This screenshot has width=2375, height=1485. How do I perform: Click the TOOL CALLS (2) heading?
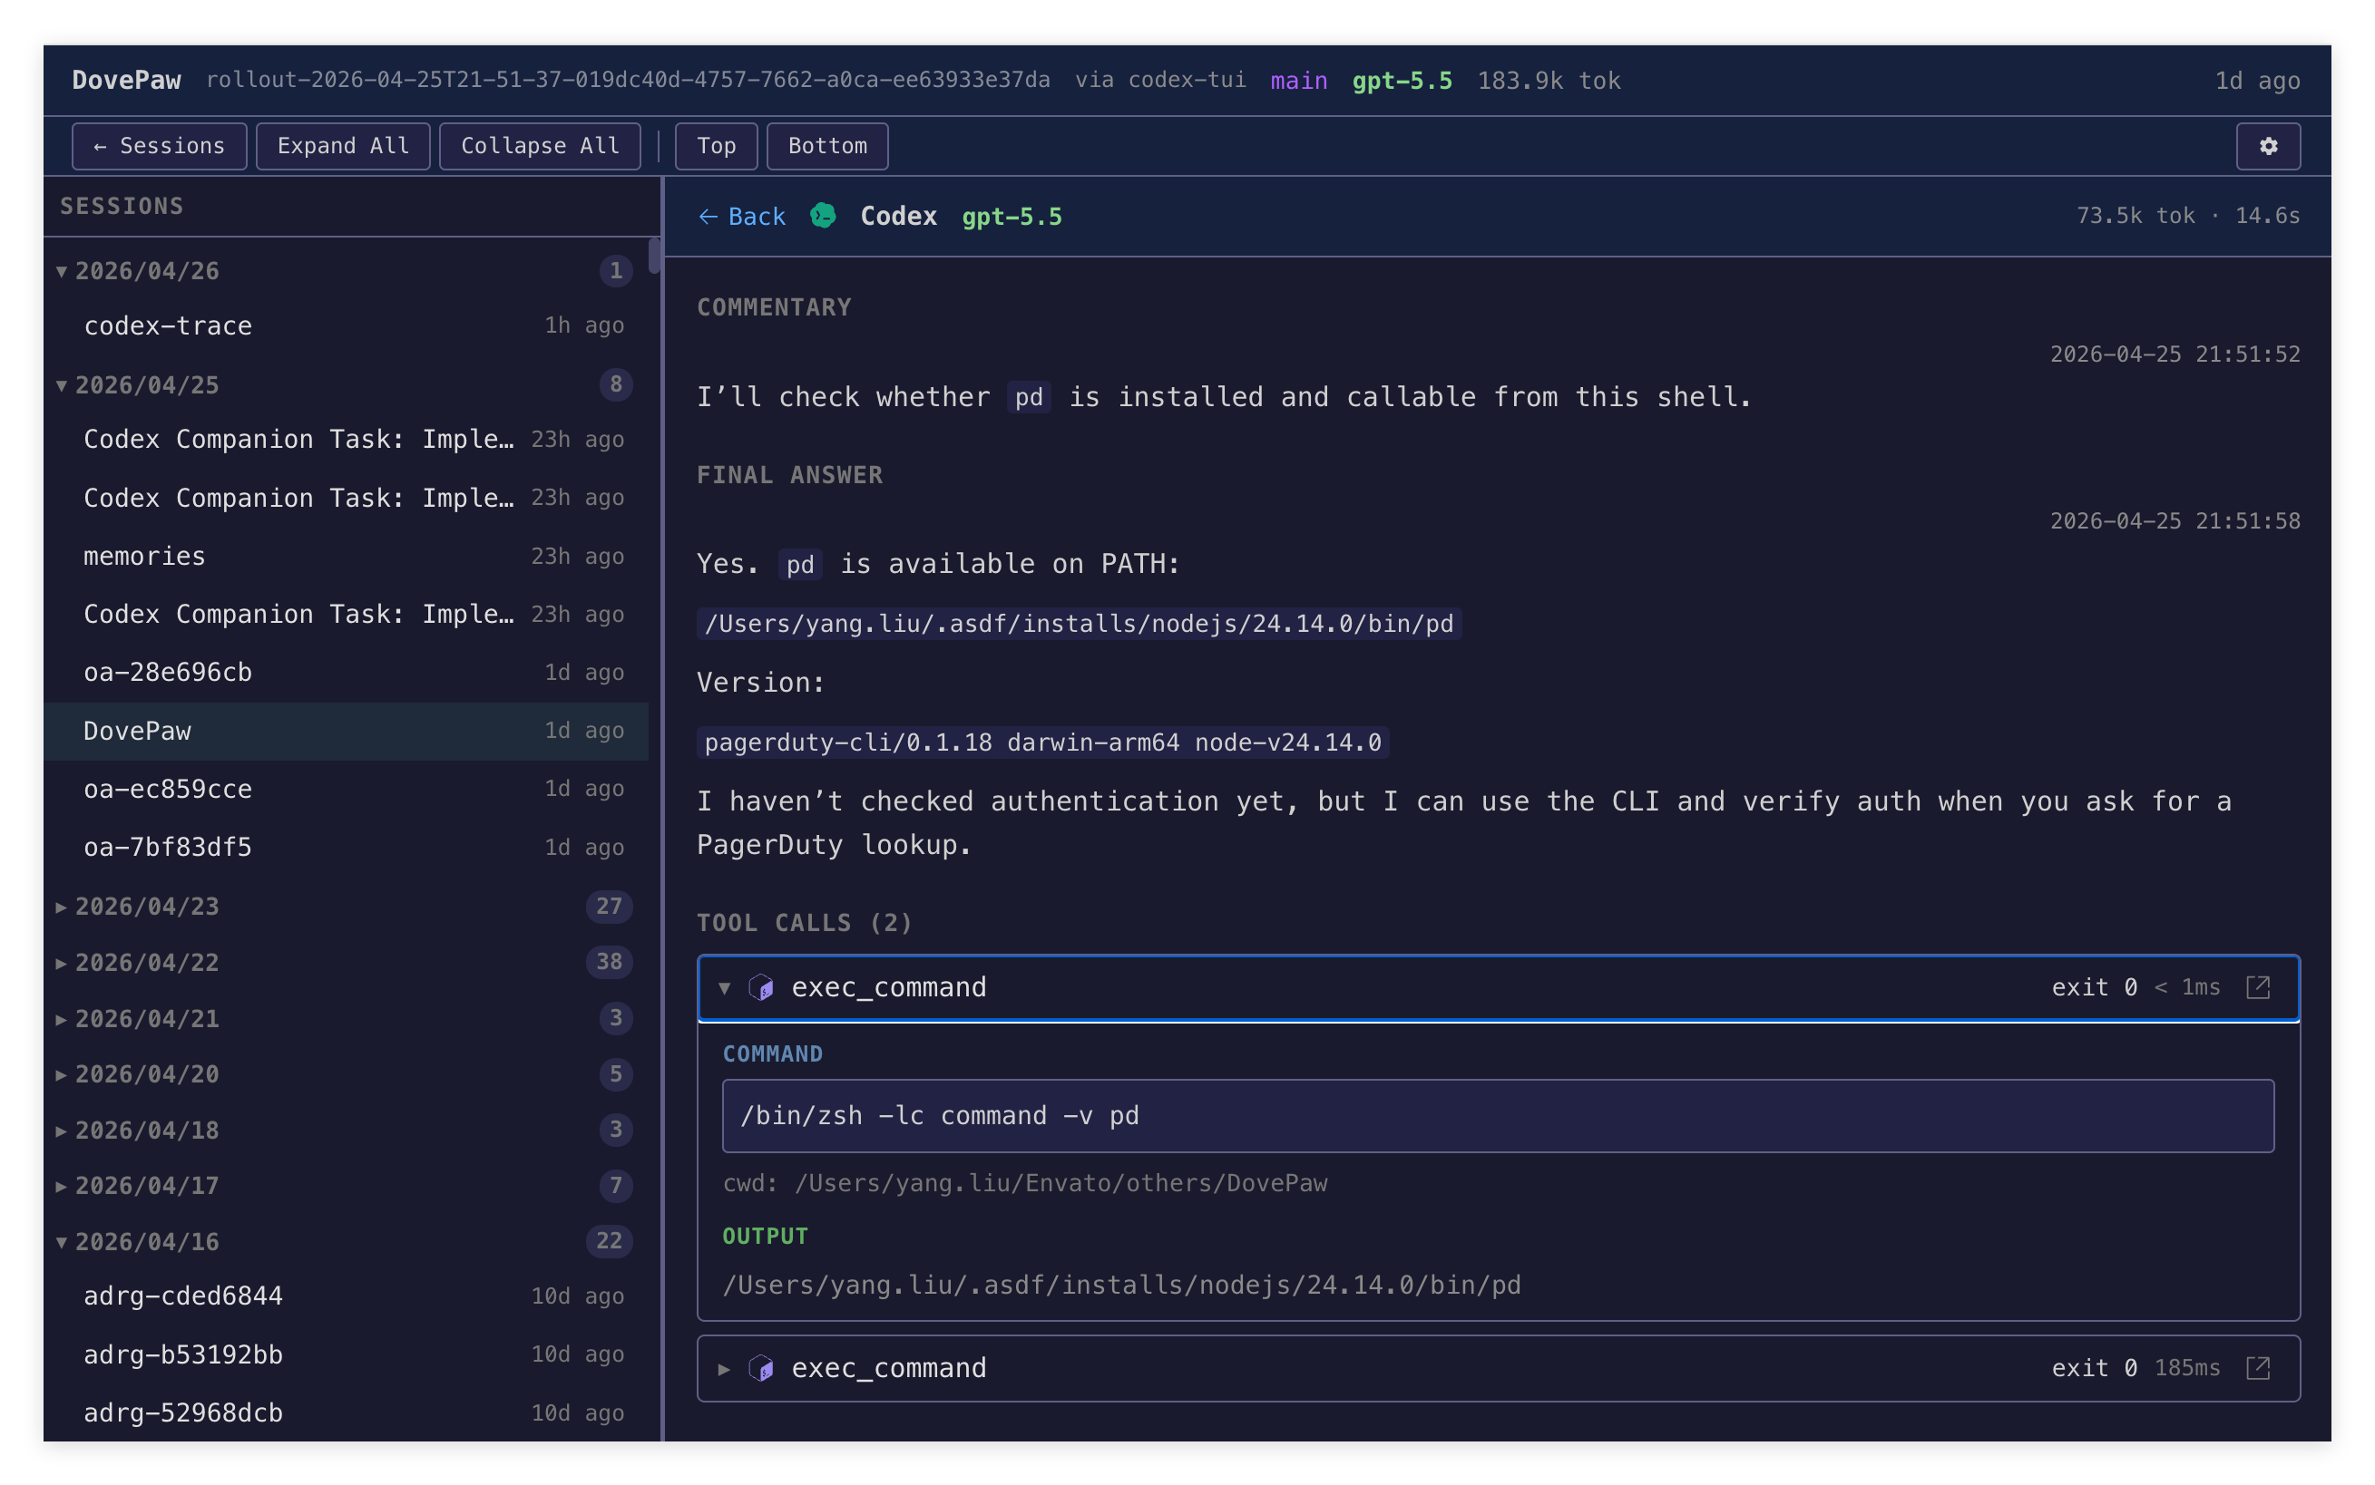(x=804, y=922)
